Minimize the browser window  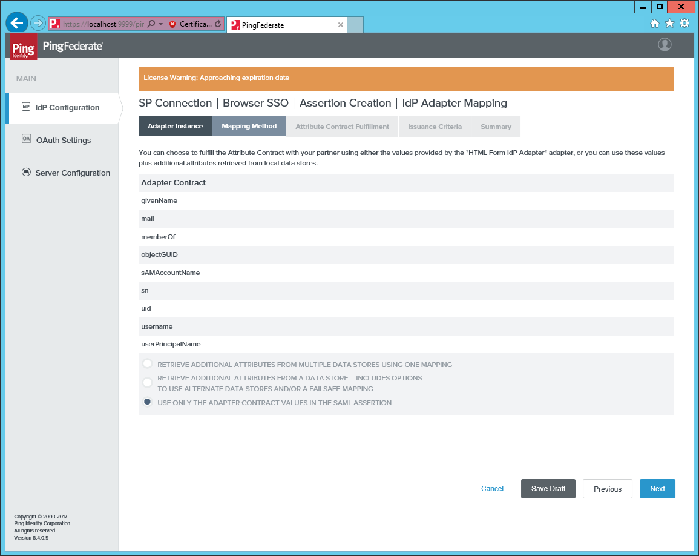coord(642,7)
